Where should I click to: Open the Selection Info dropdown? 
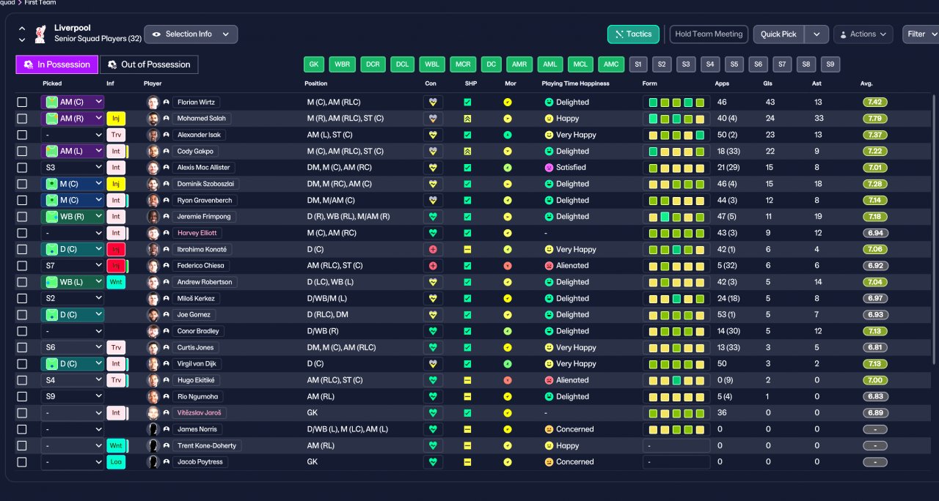coord(191,34)
